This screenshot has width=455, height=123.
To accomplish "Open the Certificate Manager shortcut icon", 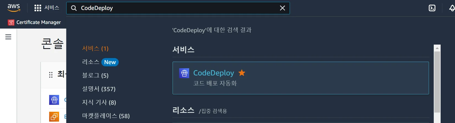I will tap(11, 23).
